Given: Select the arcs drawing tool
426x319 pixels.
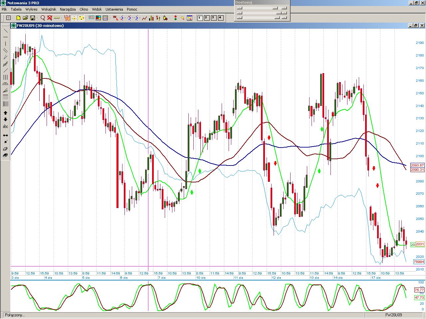Looking at the screenshot, I should 6,84.
